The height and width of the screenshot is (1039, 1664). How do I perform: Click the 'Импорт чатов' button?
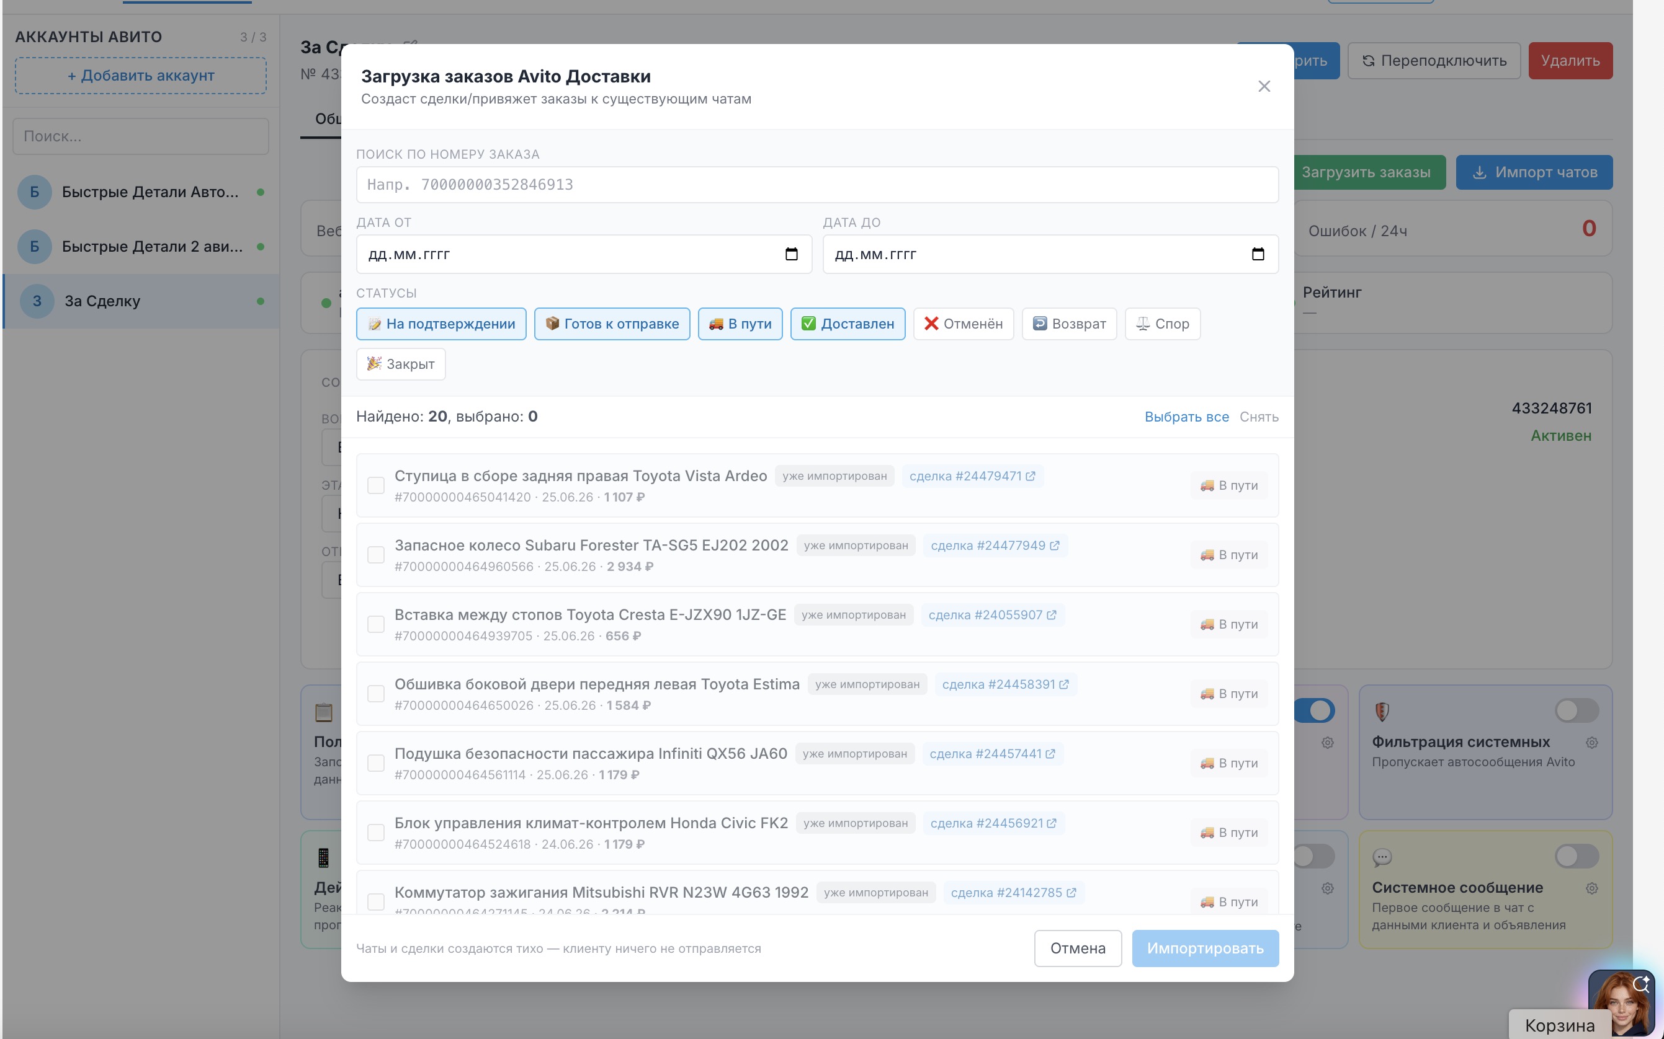1534,172
